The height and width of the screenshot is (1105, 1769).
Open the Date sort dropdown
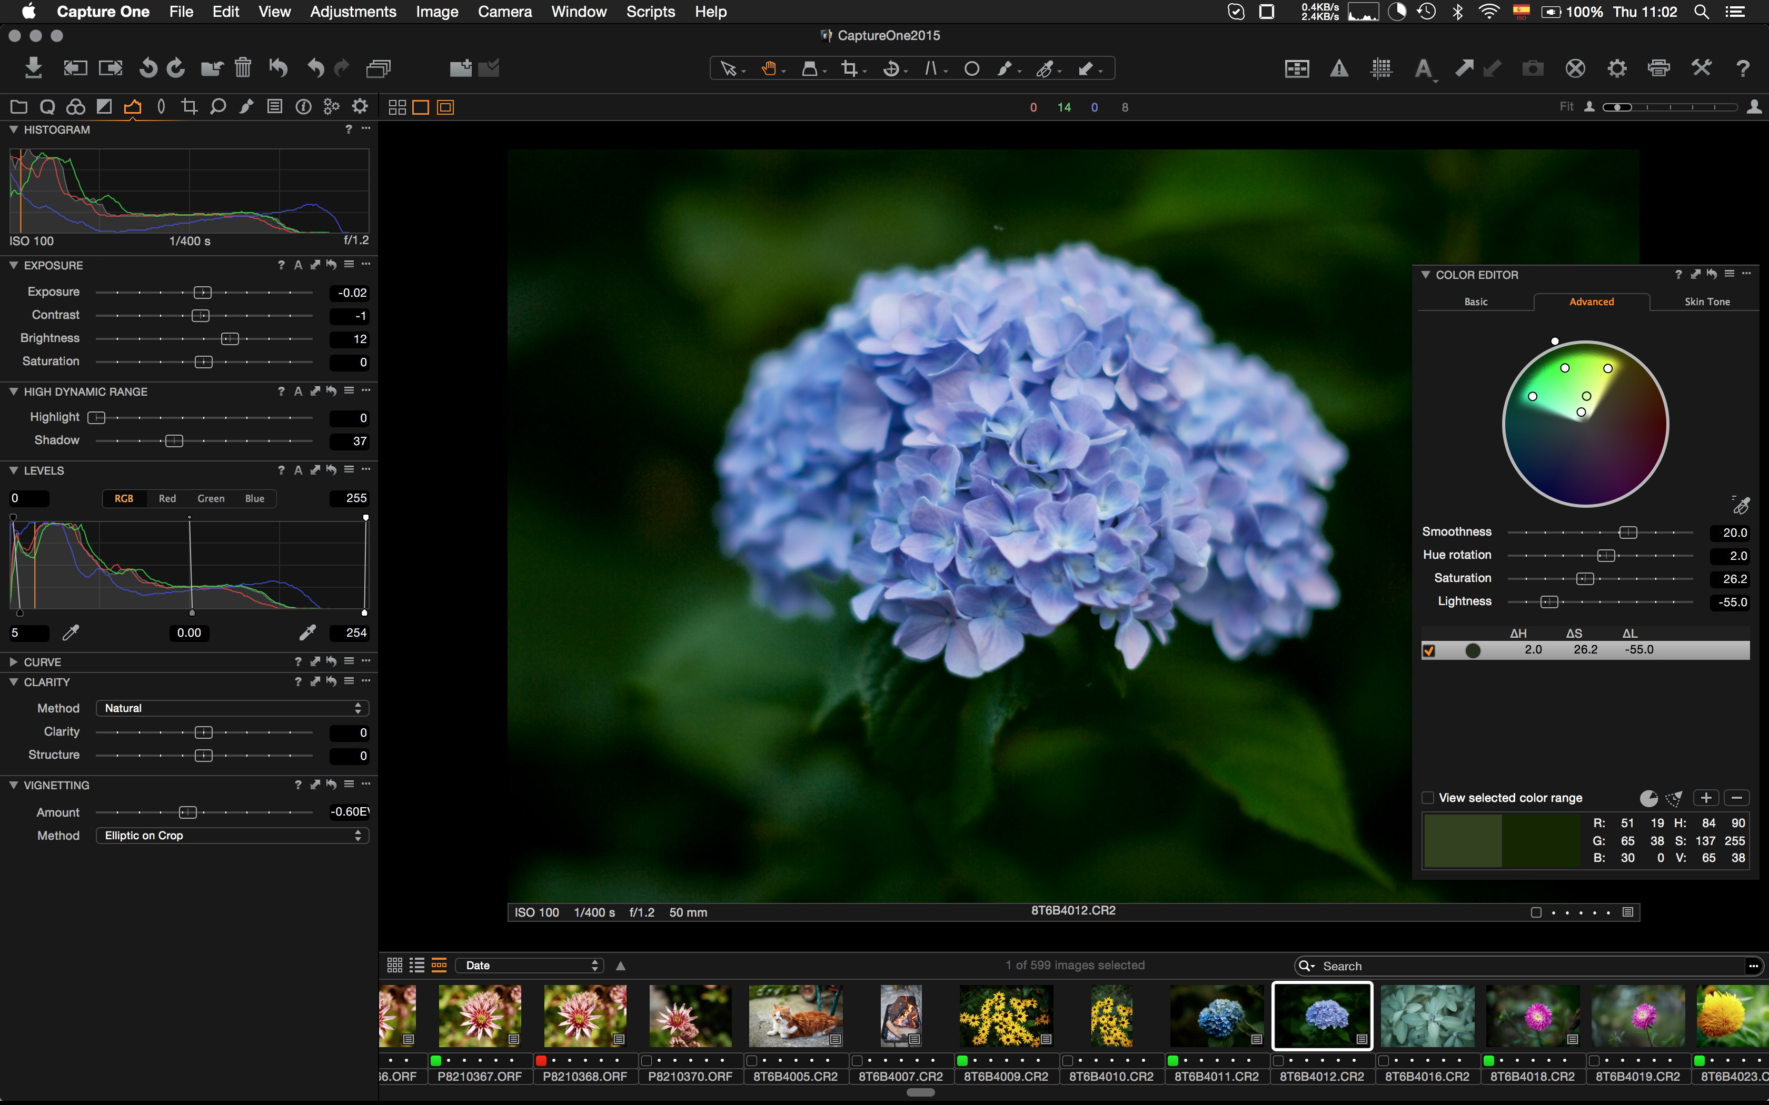coord(529,966)
